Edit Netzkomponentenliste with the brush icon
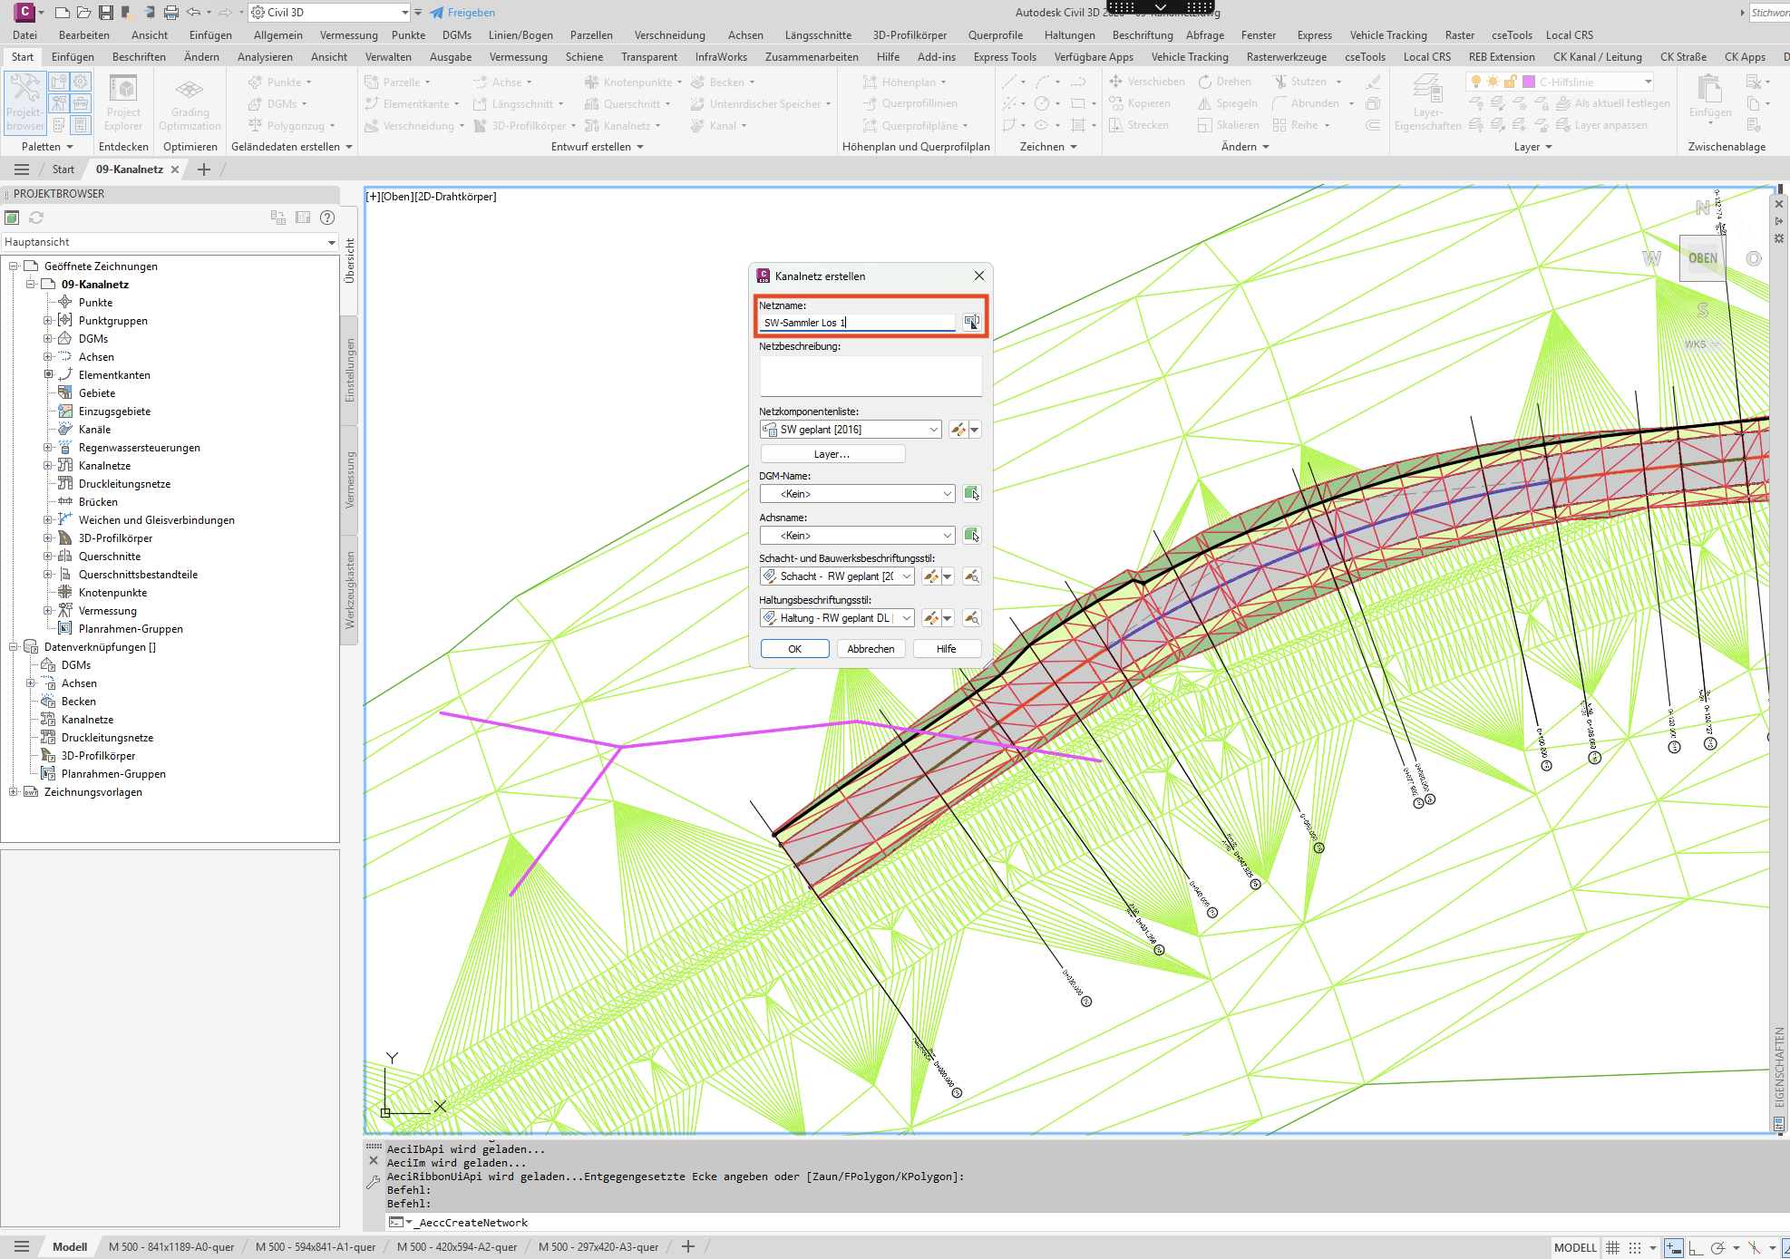The image size is (1790, 1259). 958,430
